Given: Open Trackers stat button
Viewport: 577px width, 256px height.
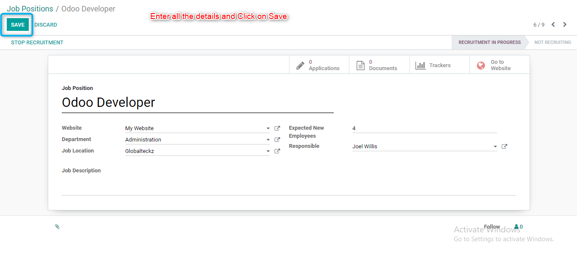Looking at the screenshot, I should tap(439, 65).
